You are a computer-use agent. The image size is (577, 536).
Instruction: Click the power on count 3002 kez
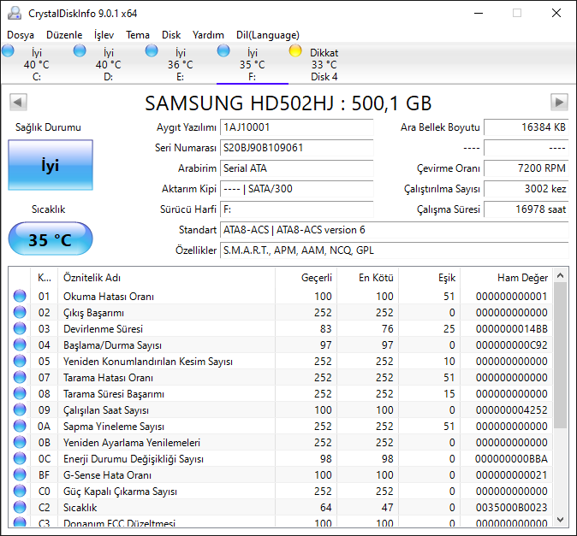pos(526,189)
